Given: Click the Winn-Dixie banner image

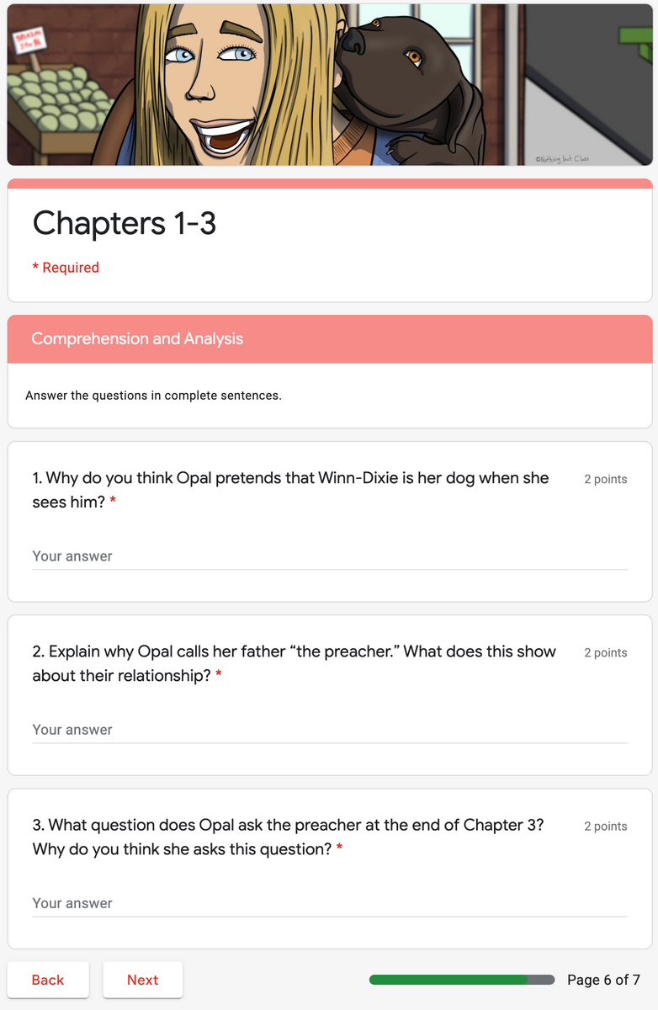Looking at the screenshot, I should (329, 84).
